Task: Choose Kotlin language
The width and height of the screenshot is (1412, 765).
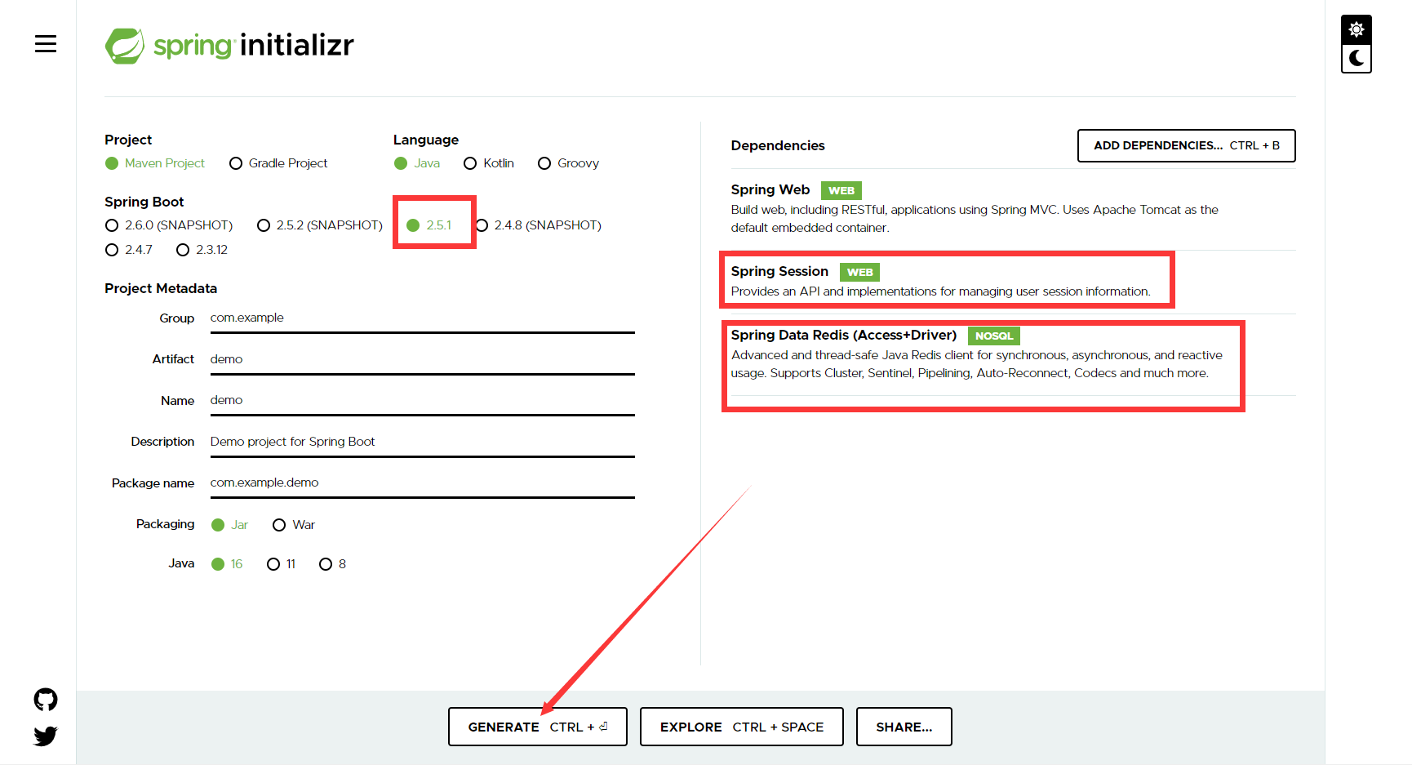Action: pyautogui.click(x=489, y=163)
